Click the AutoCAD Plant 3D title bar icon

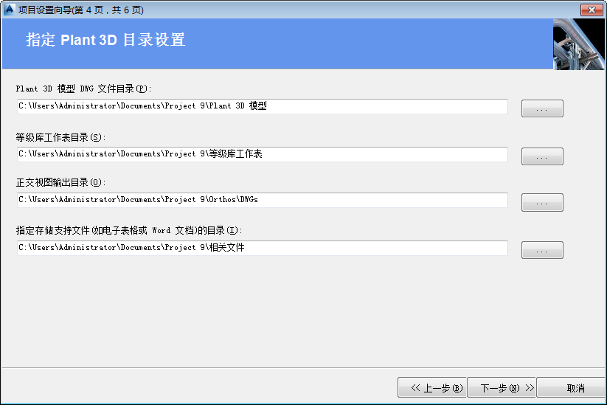10,10
